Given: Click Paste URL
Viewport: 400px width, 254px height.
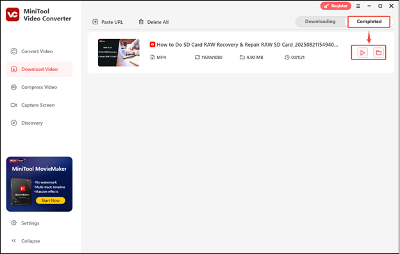Looking at the screenshot, I should pyautogui.click(x=108, y=22).
